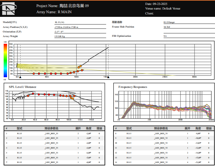Click the -12,00° angle cell in row 11
The image size is (215, 166).
pos(198,148)
